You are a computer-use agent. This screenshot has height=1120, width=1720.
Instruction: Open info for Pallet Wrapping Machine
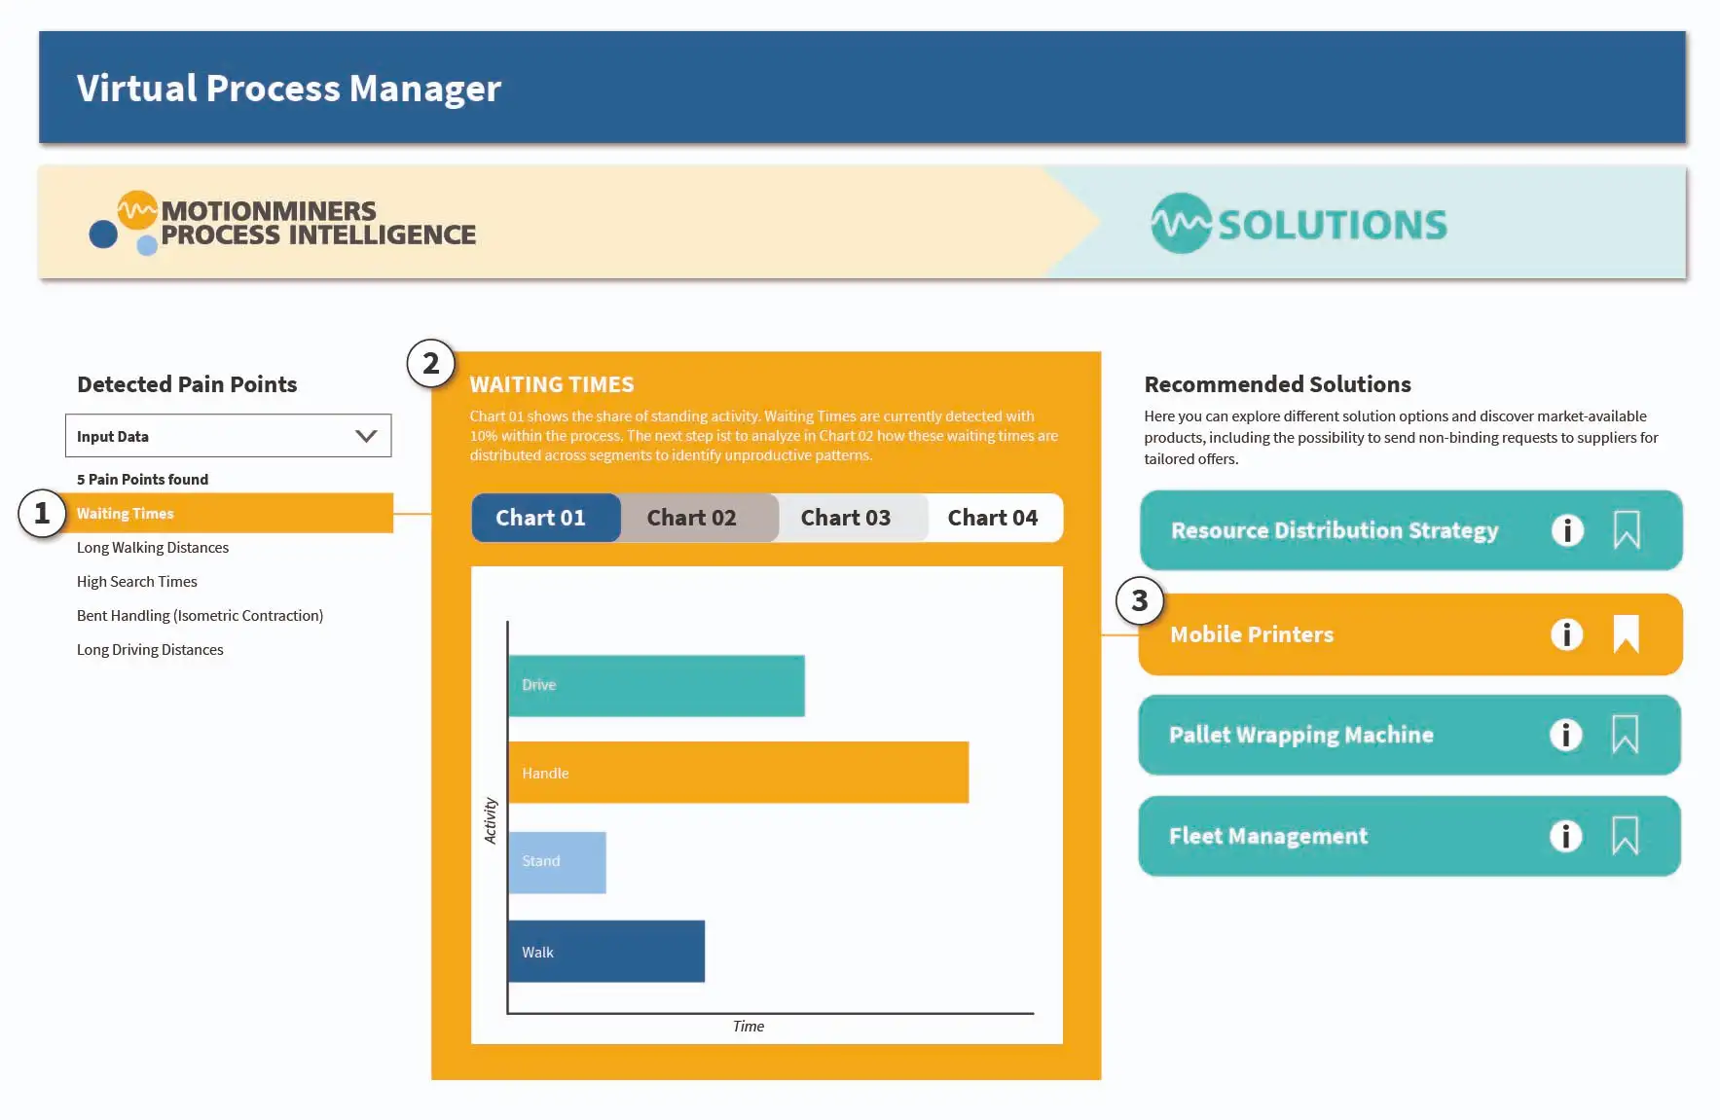pyautogui.click(x=1565, y=736)
